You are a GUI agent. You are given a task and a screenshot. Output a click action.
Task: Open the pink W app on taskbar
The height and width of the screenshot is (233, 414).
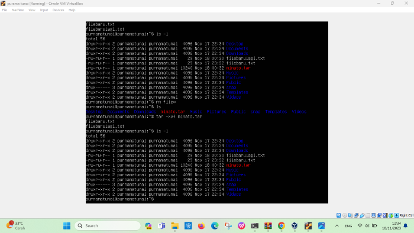(x=241, y=226)
